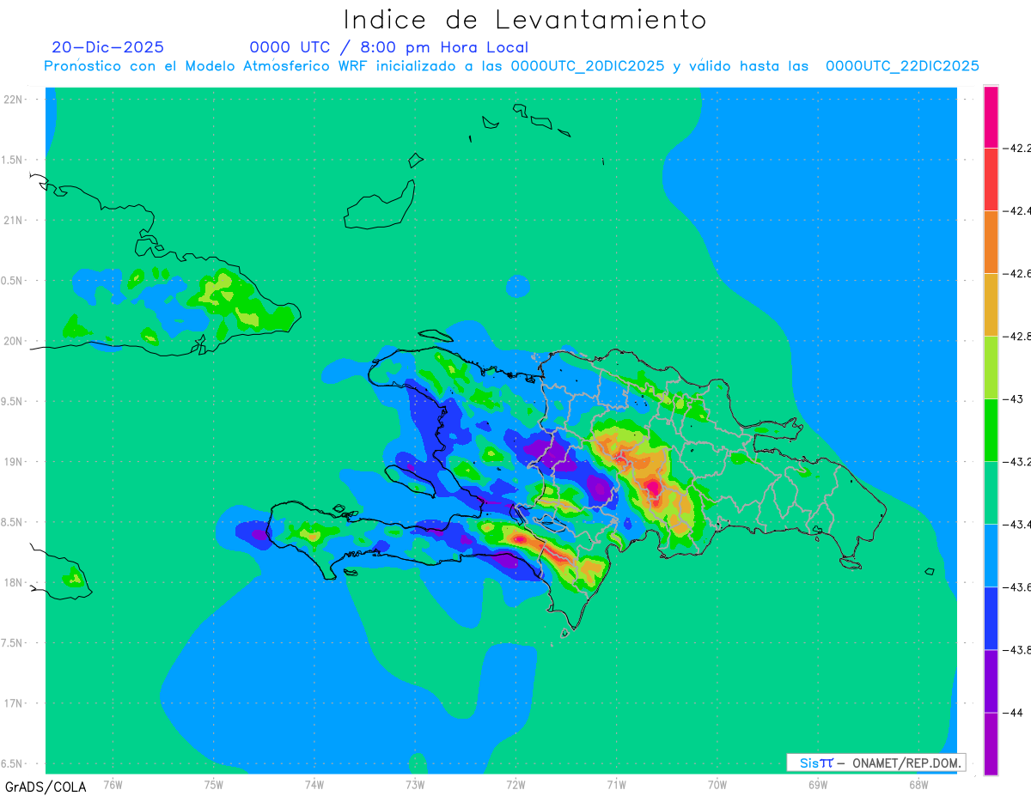
Task: Click the "-43.8" color bar value
Action: [1016, 649]
